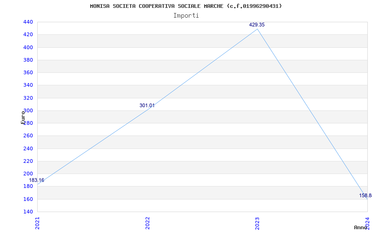Click the 440 y-axis tick label

[28, 22]
